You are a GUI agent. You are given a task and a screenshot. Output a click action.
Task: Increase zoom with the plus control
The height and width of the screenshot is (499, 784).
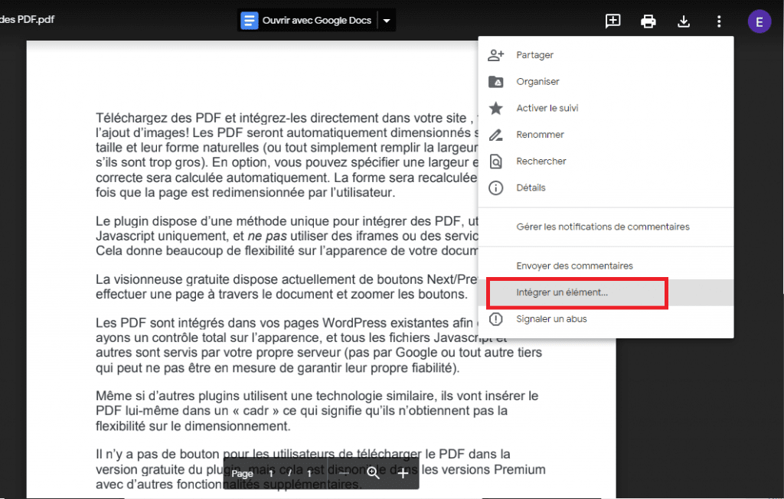pyautogui.click(x=403, y=474)
